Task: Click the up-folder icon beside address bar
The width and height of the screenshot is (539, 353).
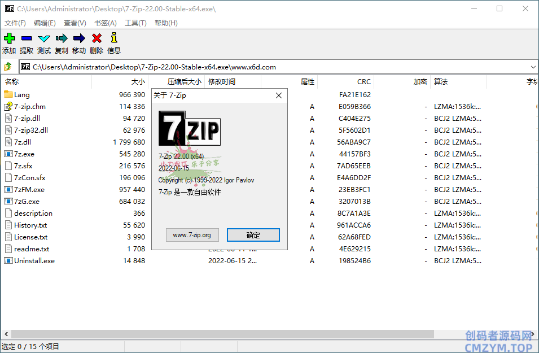Action: pyautogui.click(x=8, y=67)
